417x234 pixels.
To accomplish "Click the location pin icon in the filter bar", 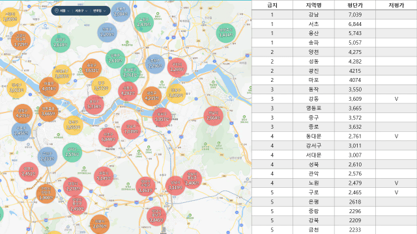I will (x=57, y=11).
